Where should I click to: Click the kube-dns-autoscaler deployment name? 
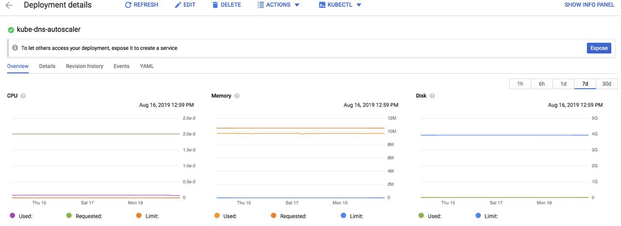coord(49,30)
